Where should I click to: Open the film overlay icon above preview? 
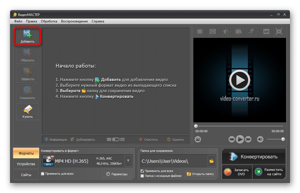pyautogui.click(x=238, y=31)
